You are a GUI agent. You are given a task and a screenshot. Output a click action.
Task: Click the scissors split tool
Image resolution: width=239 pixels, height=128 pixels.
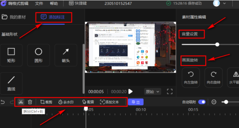coord(21,102)
